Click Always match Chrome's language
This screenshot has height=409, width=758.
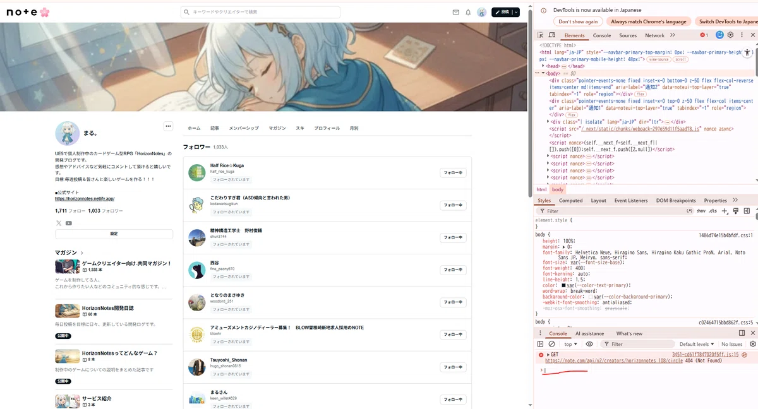pos(649,21)
